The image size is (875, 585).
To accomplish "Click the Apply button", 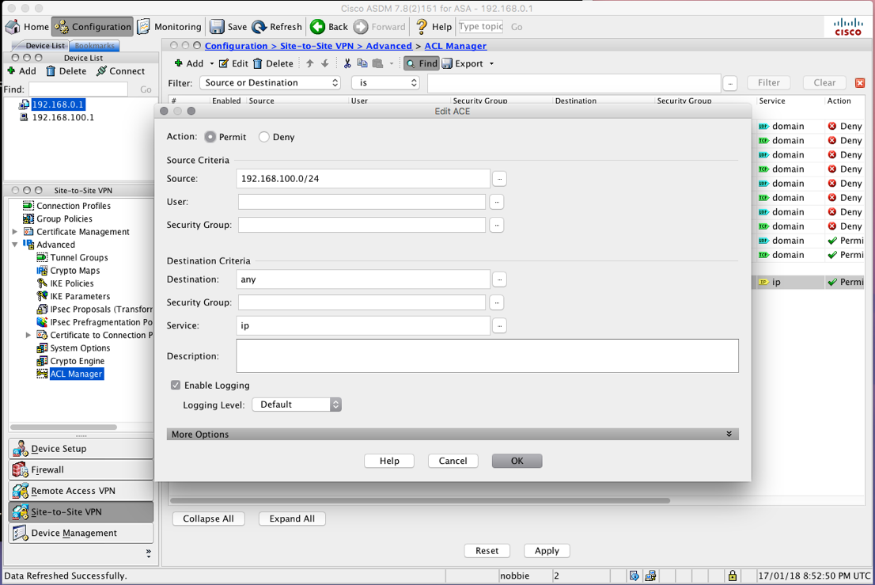I will tap(547, 551).
